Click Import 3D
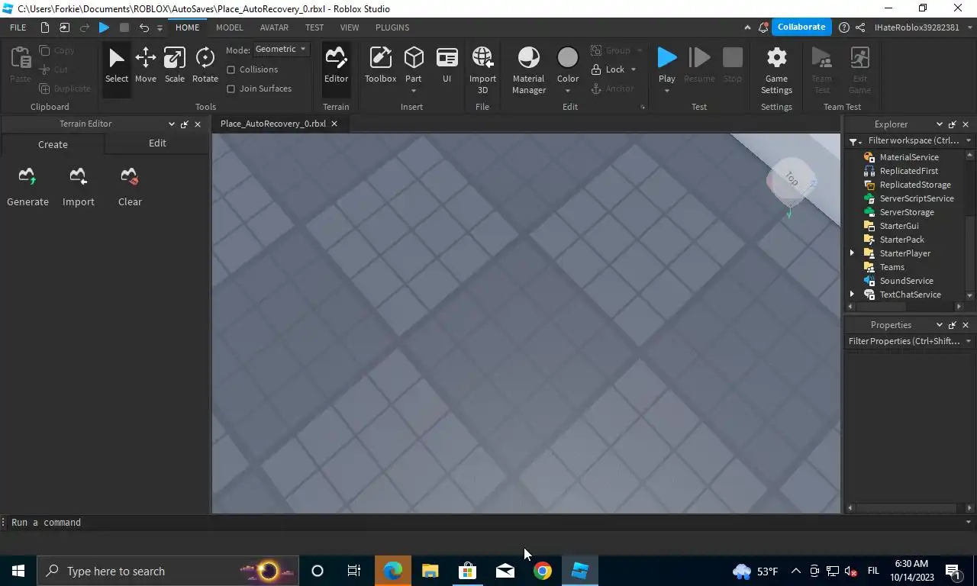Viewport: 977px width, 586px height. pyautogui.click(x=482, y=70)
